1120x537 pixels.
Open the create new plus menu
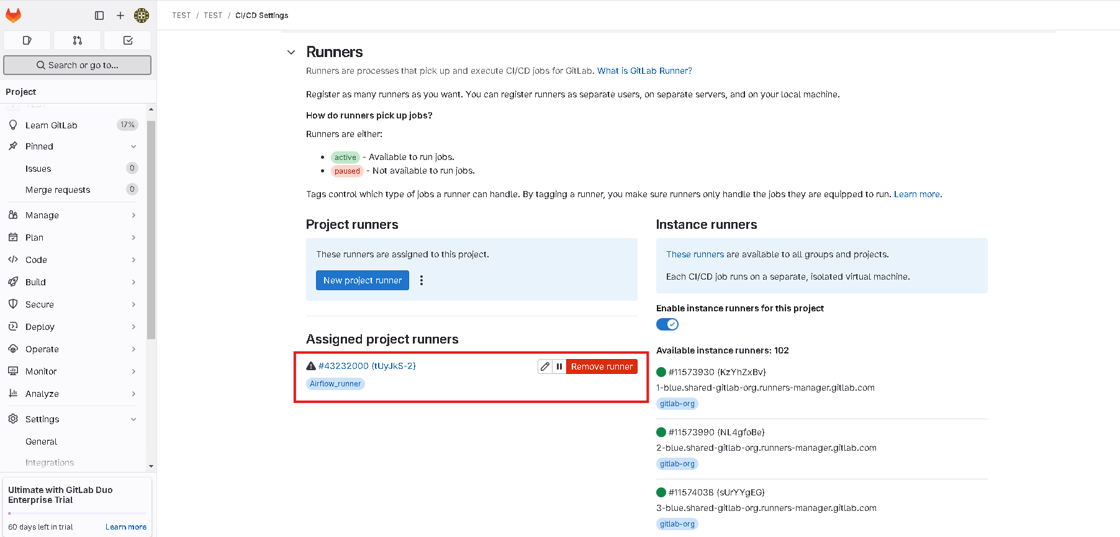click(x=120, y=16)
